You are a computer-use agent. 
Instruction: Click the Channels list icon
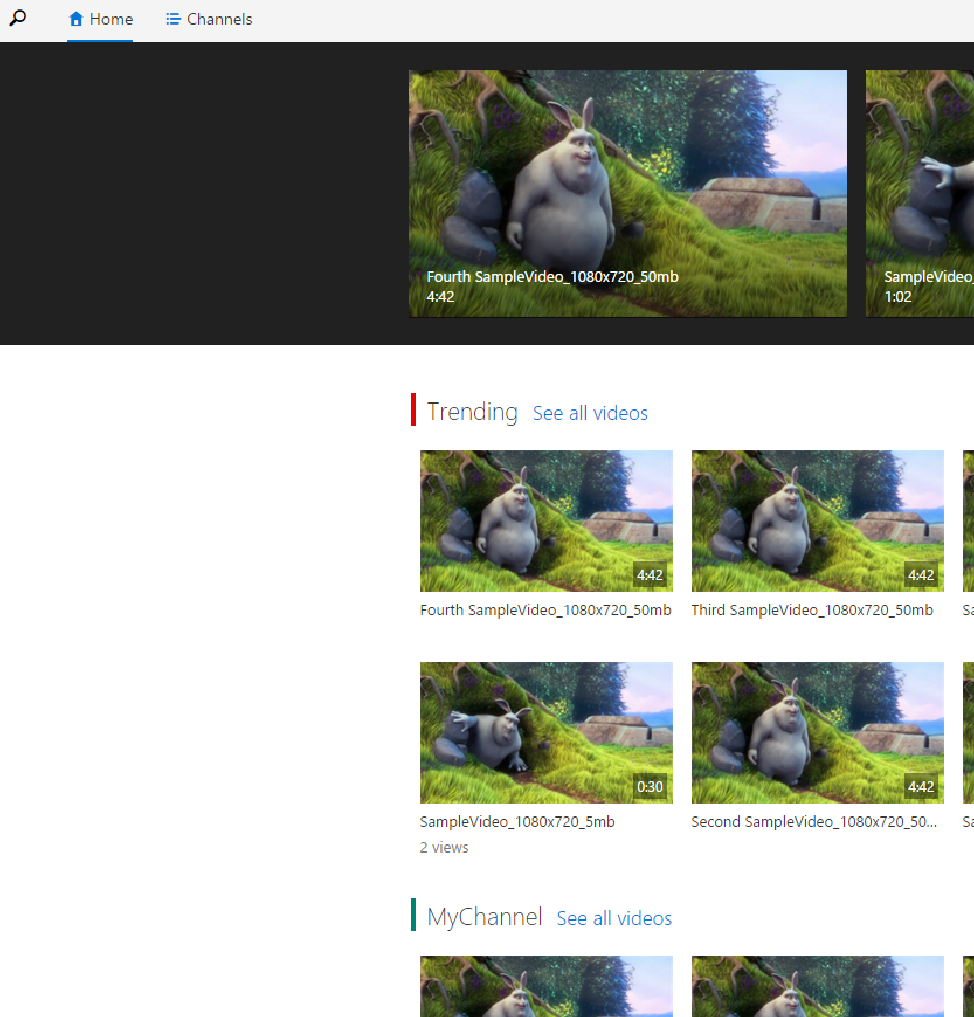(x=172, y=19)
